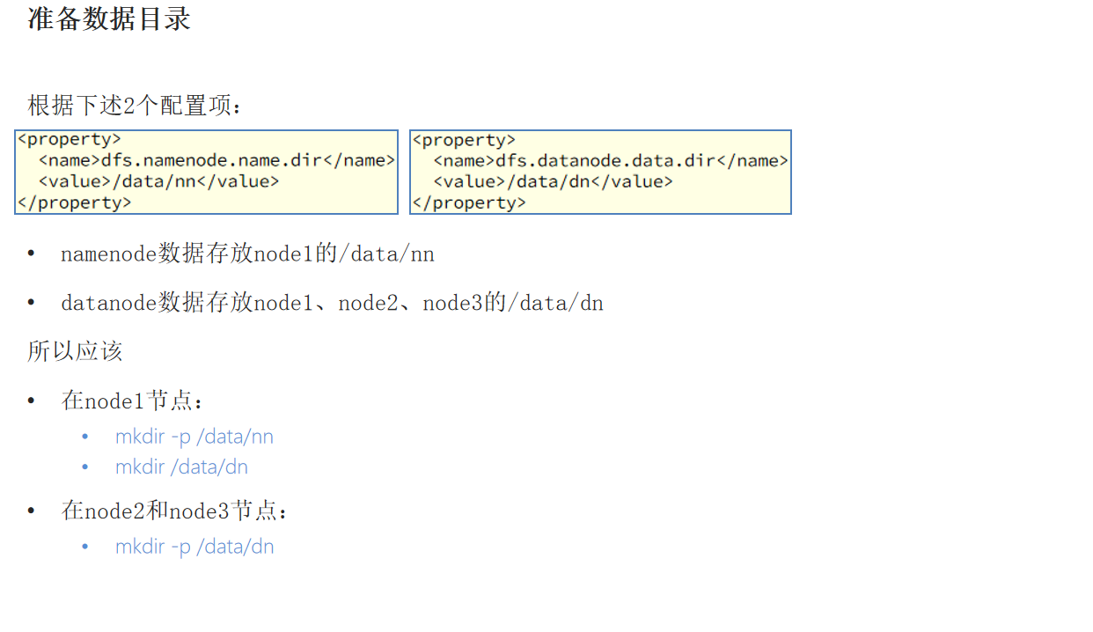Click opening <property> tag in datanode box
This screenshot has height=632, width=1093.
click(x=463, y=140)
